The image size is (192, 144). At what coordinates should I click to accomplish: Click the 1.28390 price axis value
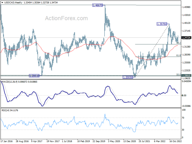pyautogui.click(x=186, y=55)
